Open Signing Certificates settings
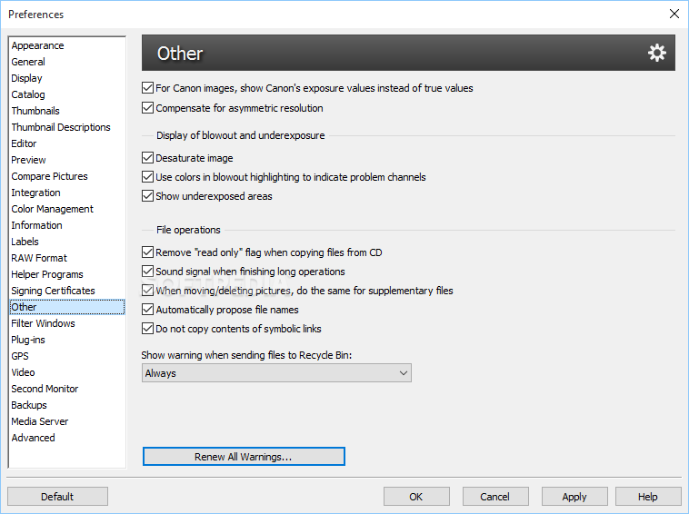 coord(66,291)
